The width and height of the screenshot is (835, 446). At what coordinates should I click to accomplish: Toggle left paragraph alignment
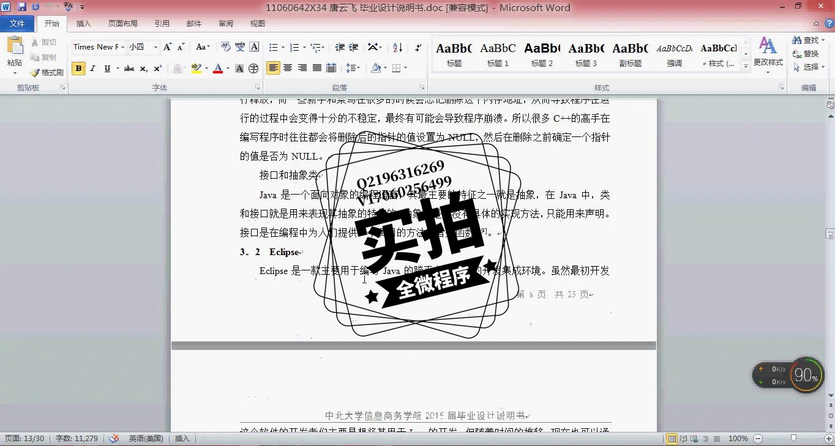pos(273,68)
